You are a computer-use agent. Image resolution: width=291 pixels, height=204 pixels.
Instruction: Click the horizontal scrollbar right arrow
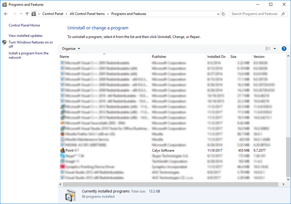click(x=284, y=184)
